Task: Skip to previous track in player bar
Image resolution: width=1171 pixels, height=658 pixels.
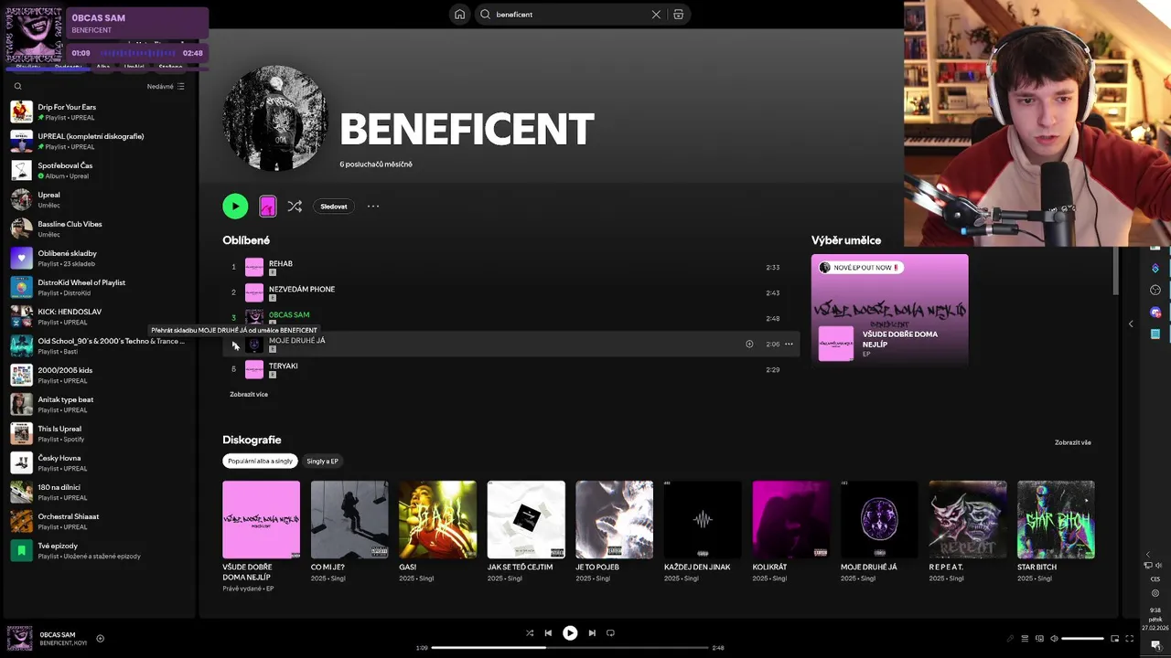Action: point(548,633)
